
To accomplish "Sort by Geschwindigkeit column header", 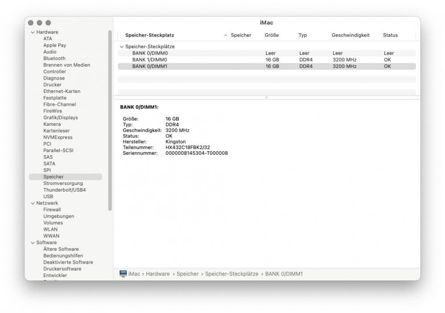I will click(x=351, y=35).
